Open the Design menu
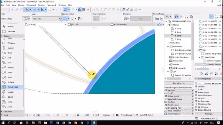The width and height of the screenshot is (223, 125). (21, 5)
